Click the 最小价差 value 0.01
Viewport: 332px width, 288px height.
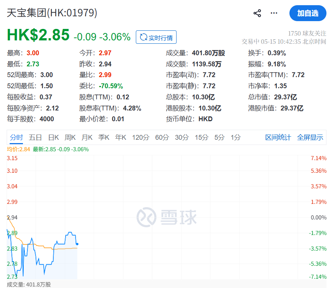[x=118, y=119]
